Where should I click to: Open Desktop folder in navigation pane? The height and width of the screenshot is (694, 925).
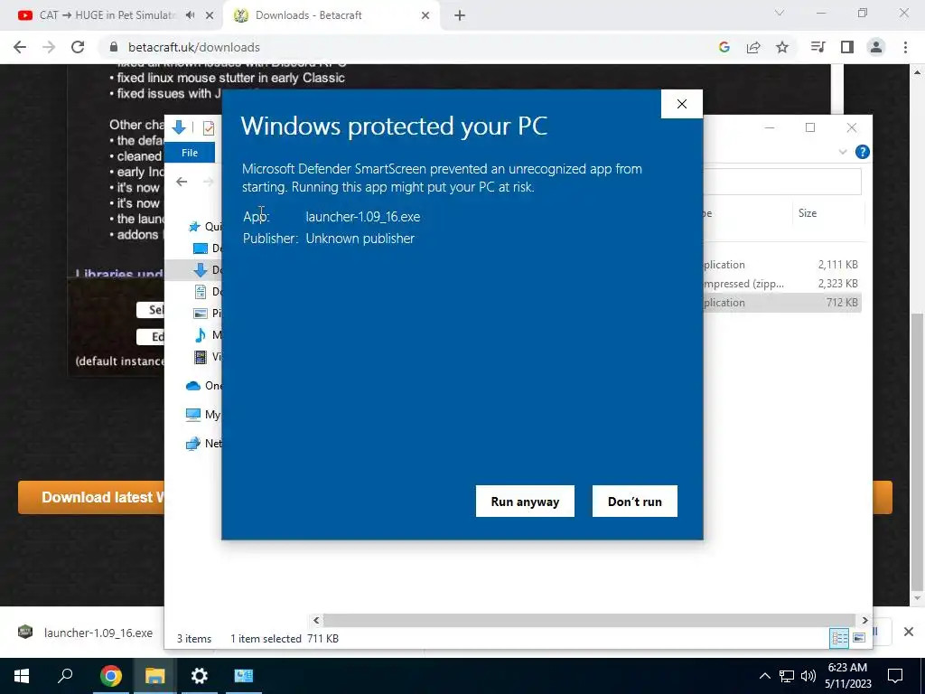click(x=208, y=249)
